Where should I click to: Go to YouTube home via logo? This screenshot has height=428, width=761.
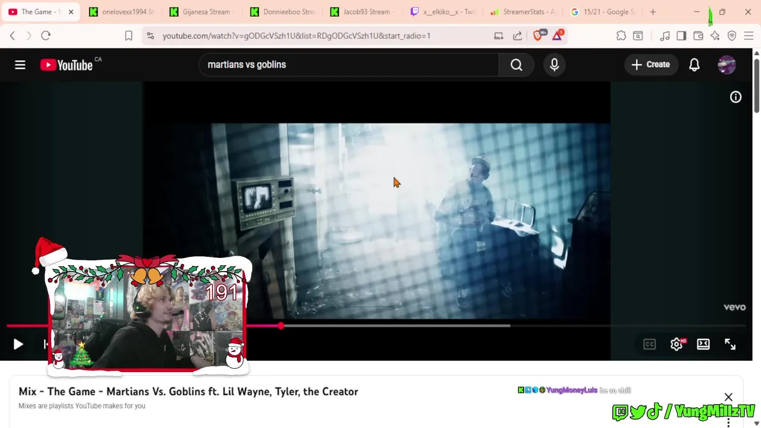pyautogui.click(x=66, y=65)
